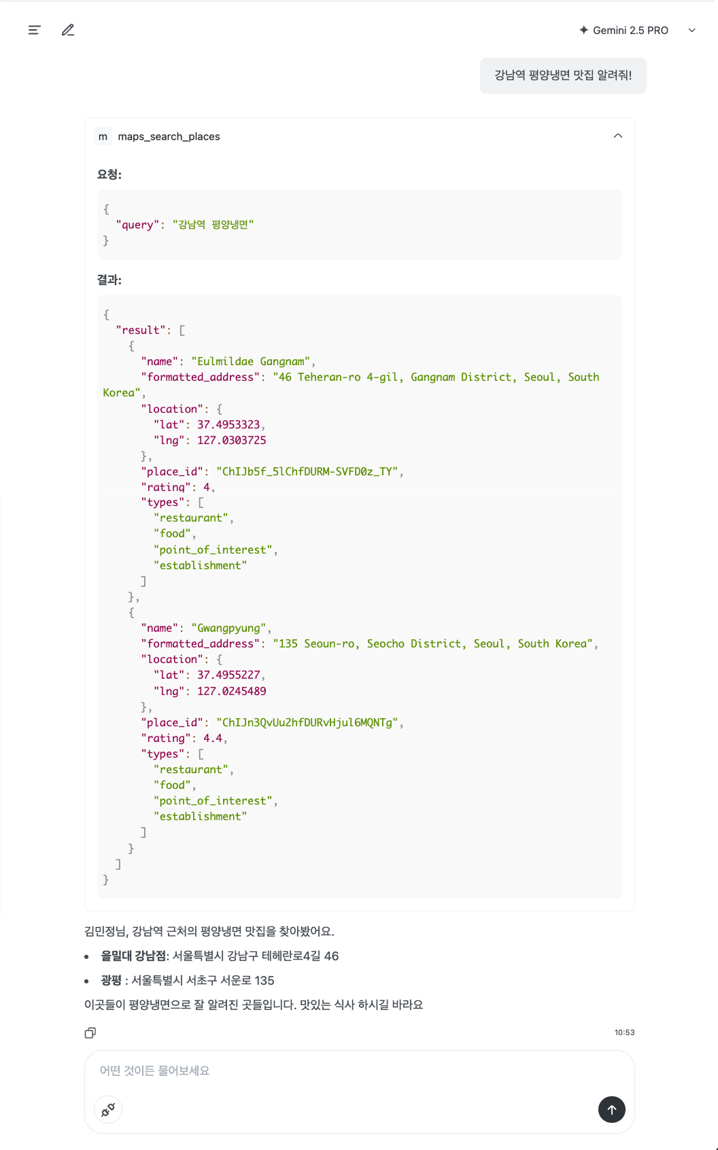Image resolution: width=718 pixels, height=1150 pixels.
Task: Click the send arrow button
Action: click(x=611, y=1109)
